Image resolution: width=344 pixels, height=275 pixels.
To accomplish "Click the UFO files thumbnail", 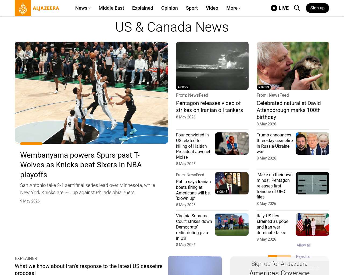I will pyautogui.click(x=312, y=183).
